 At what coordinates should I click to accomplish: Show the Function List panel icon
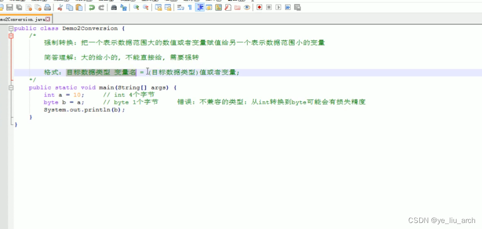[228, 7]
